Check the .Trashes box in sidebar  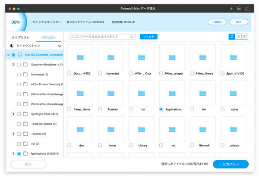coord(19,134)
